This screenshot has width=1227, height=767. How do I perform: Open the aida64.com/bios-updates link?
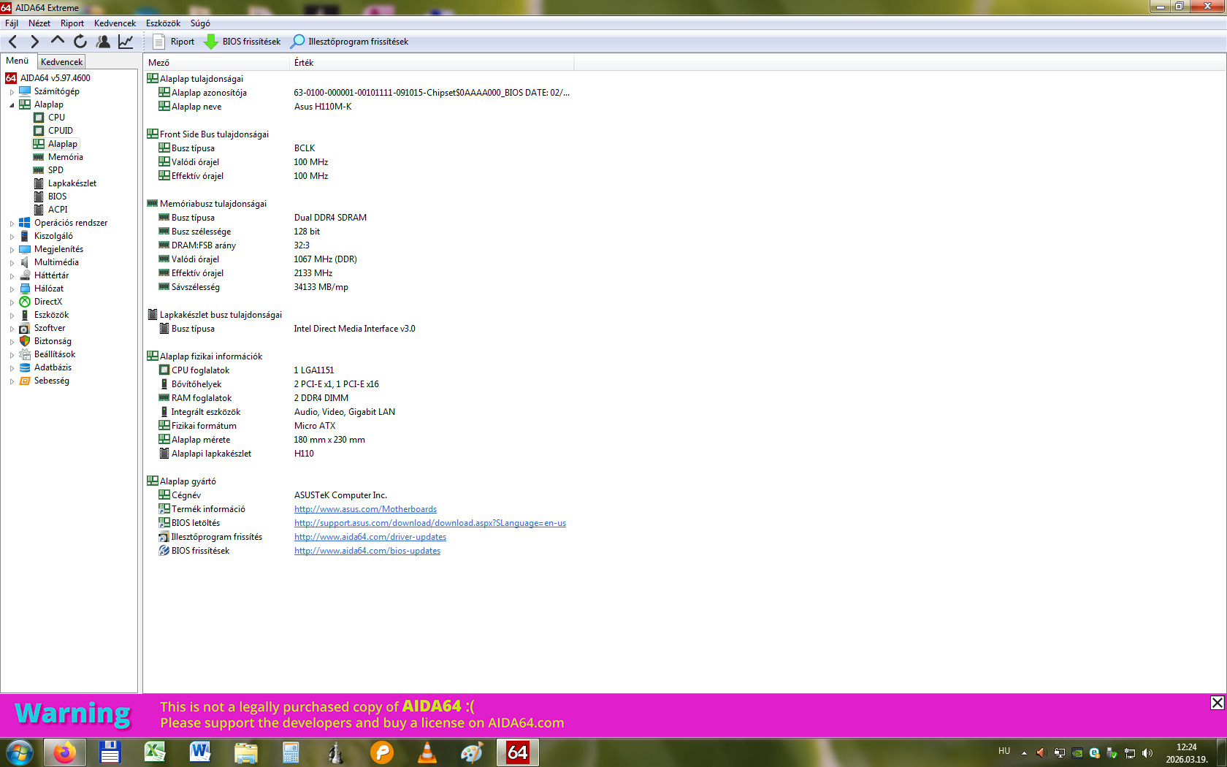[x=367, y=551]
